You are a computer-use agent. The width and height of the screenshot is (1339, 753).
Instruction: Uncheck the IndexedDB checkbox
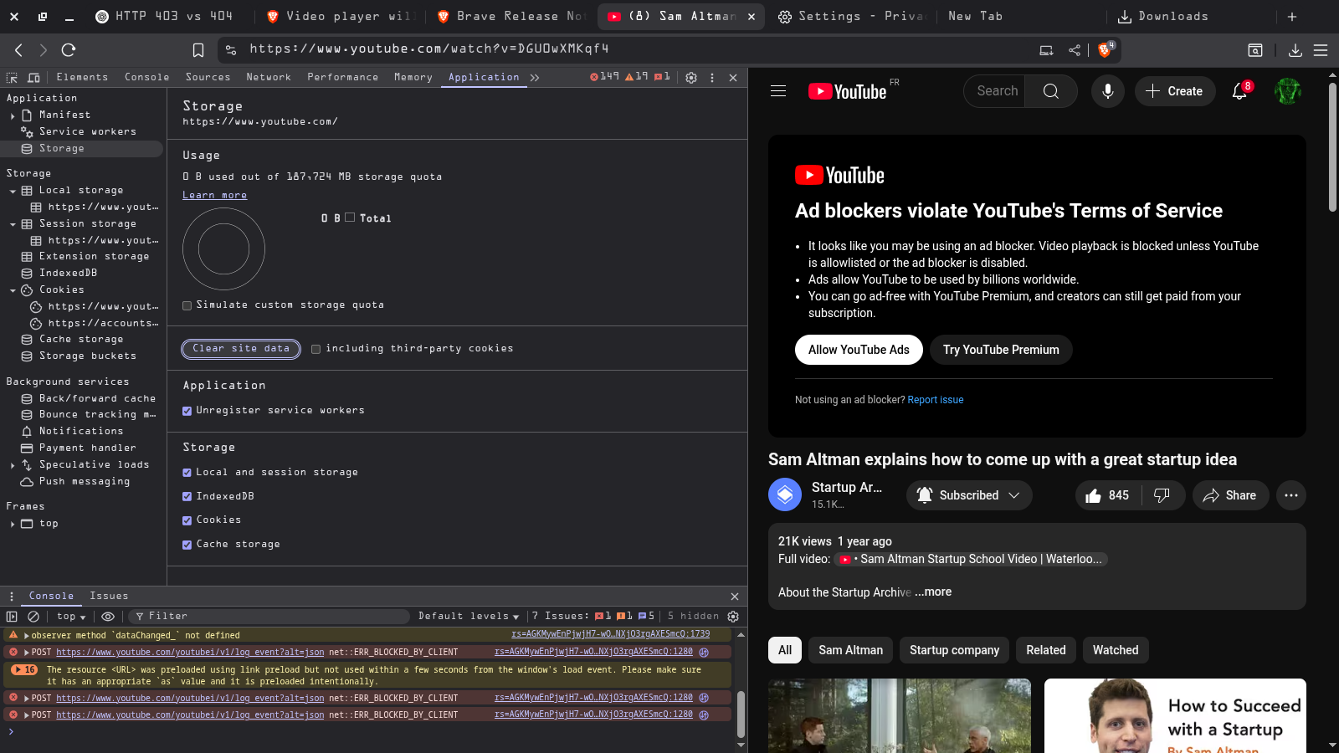coord(187,496)
